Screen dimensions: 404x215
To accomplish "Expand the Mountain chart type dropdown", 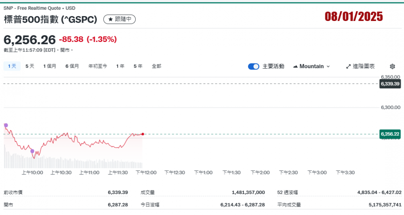I will coord(311,67).
